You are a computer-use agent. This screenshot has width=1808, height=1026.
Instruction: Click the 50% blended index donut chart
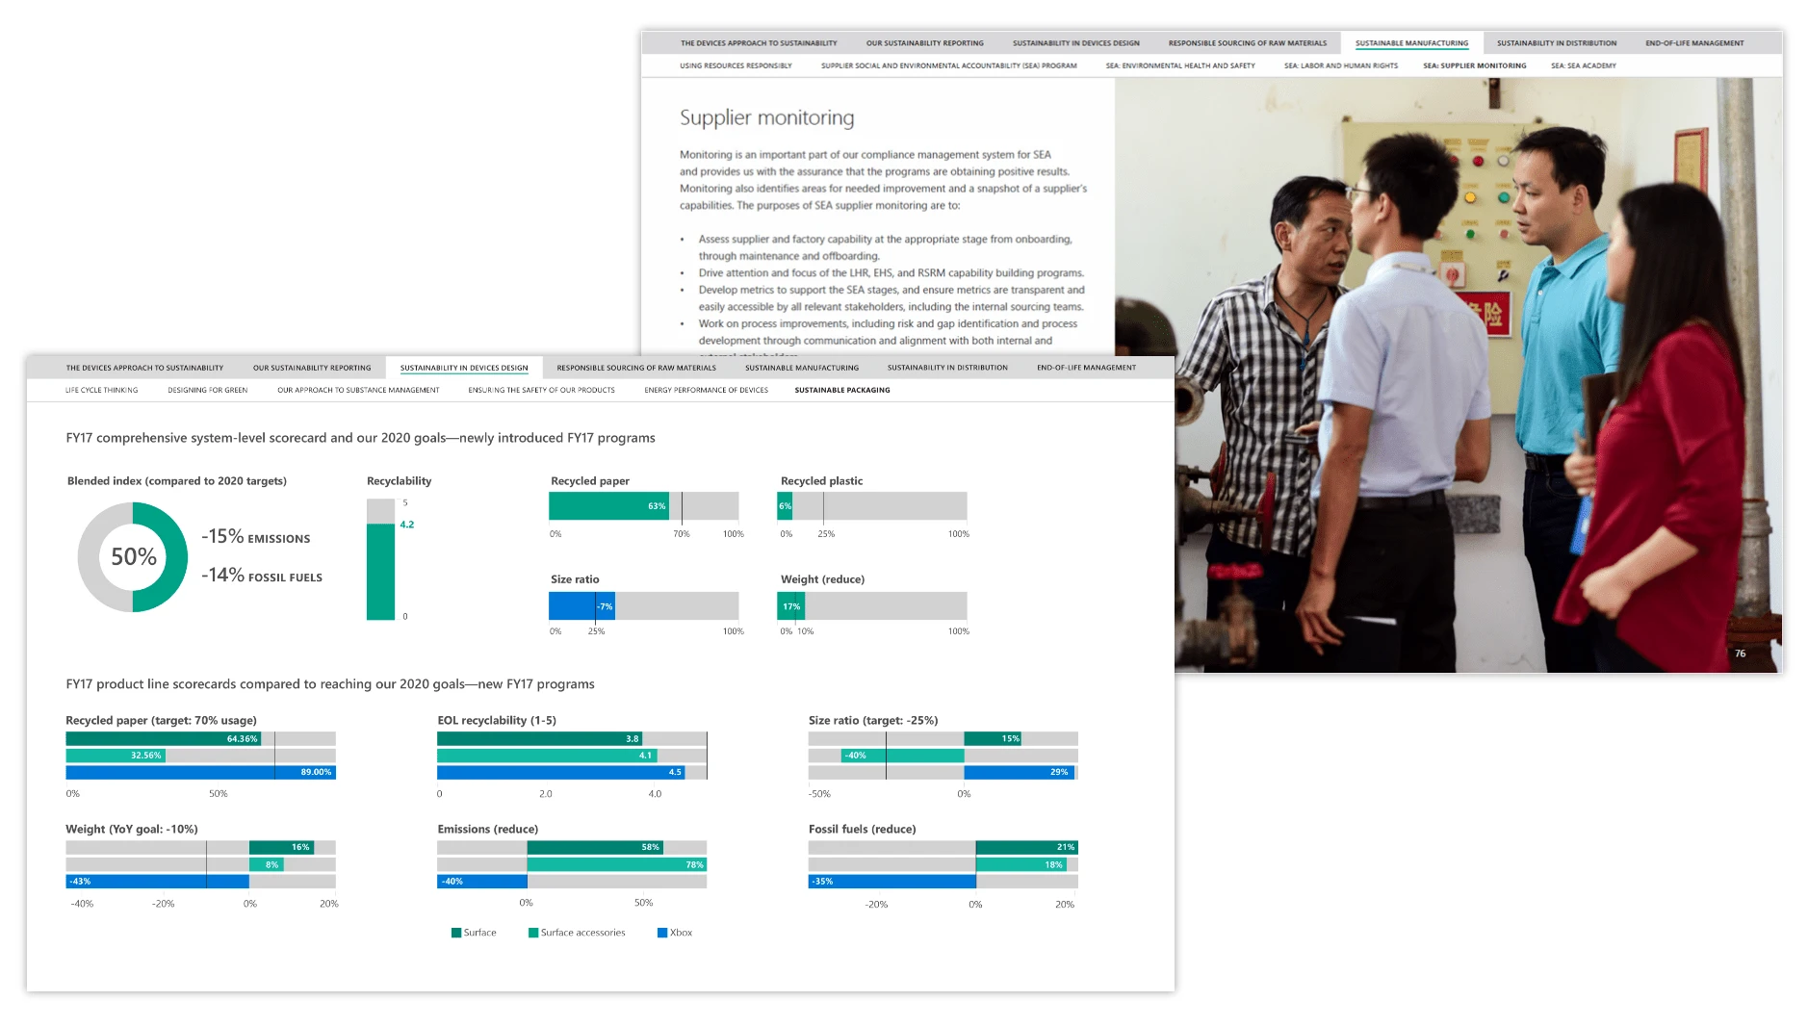pyautogui.click(x=133, y=556)
